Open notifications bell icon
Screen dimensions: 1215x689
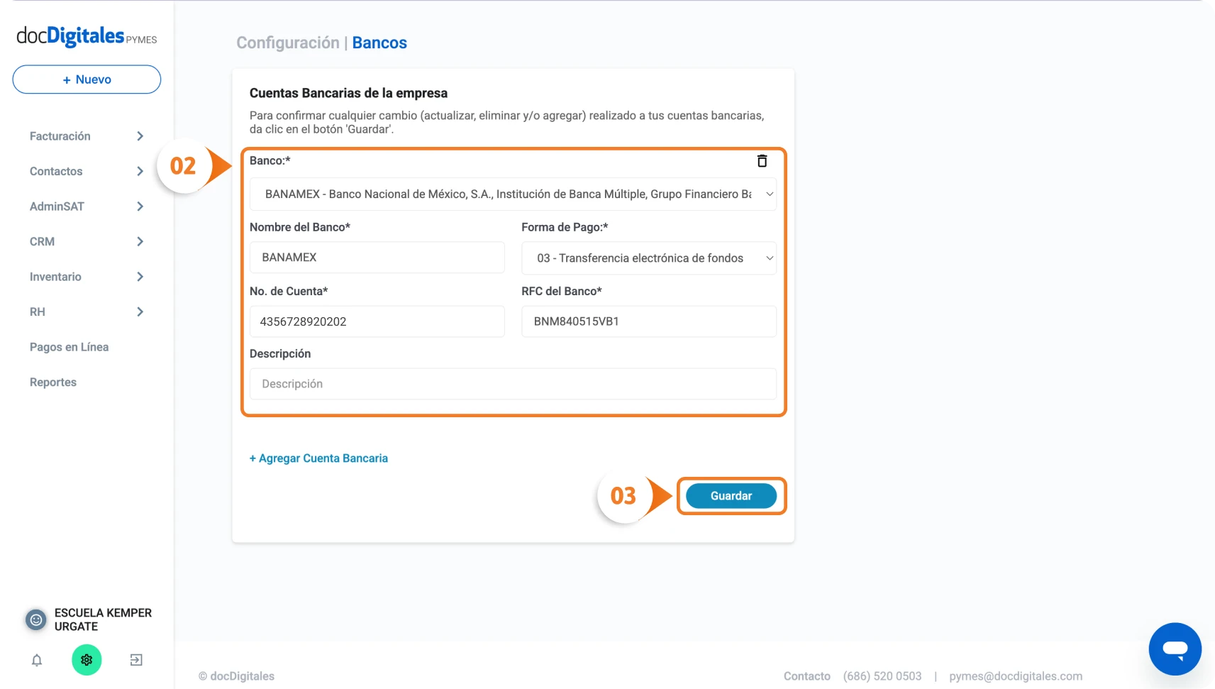(x=37, y=660)
